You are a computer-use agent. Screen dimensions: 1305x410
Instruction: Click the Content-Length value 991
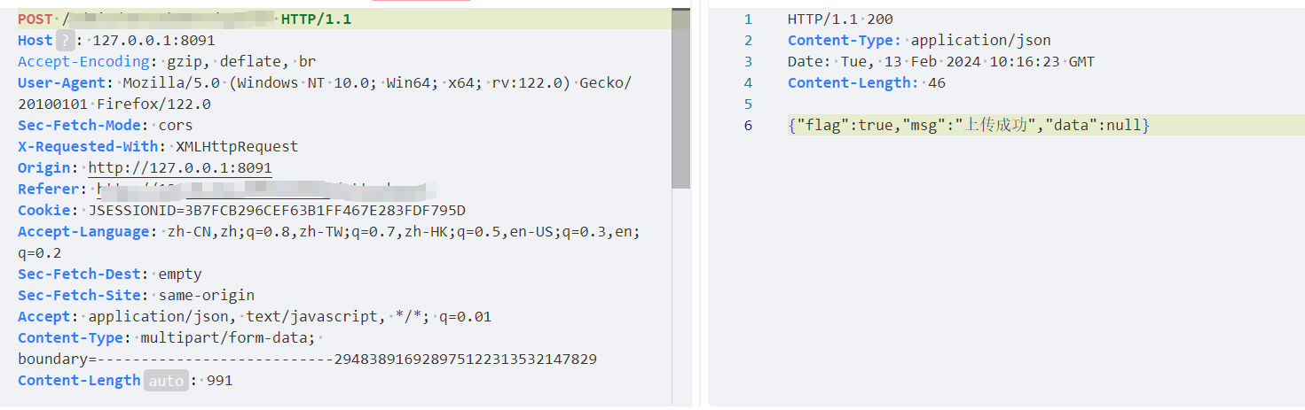(219, 381)
